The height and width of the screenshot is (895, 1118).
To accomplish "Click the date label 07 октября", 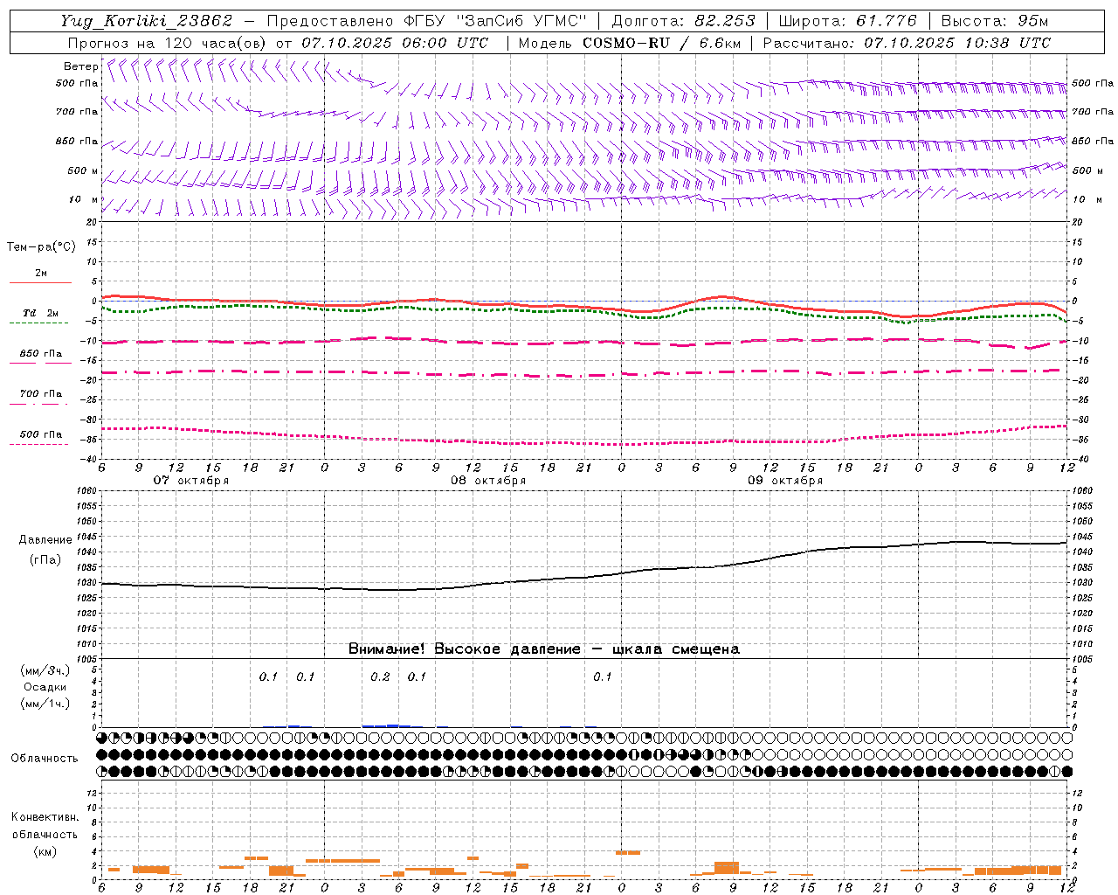I will coord(191,481).
